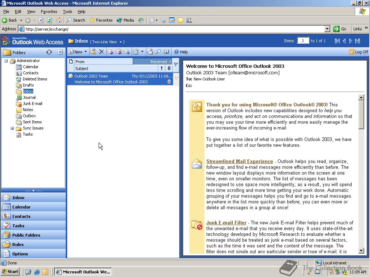Image resolution: width=370 pixels, height=277 pixels.
Task: Open the Outbox folder
Action: pyautogui.click(x=29, y=116)
